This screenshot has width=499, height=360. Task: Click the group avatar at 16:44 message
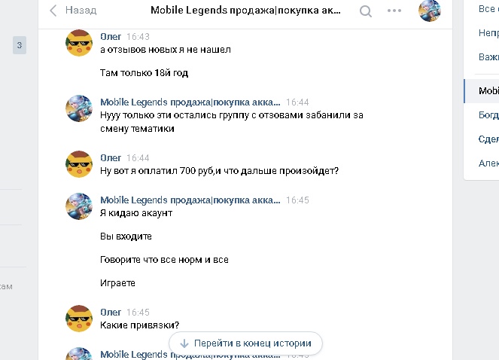[79, 108]
